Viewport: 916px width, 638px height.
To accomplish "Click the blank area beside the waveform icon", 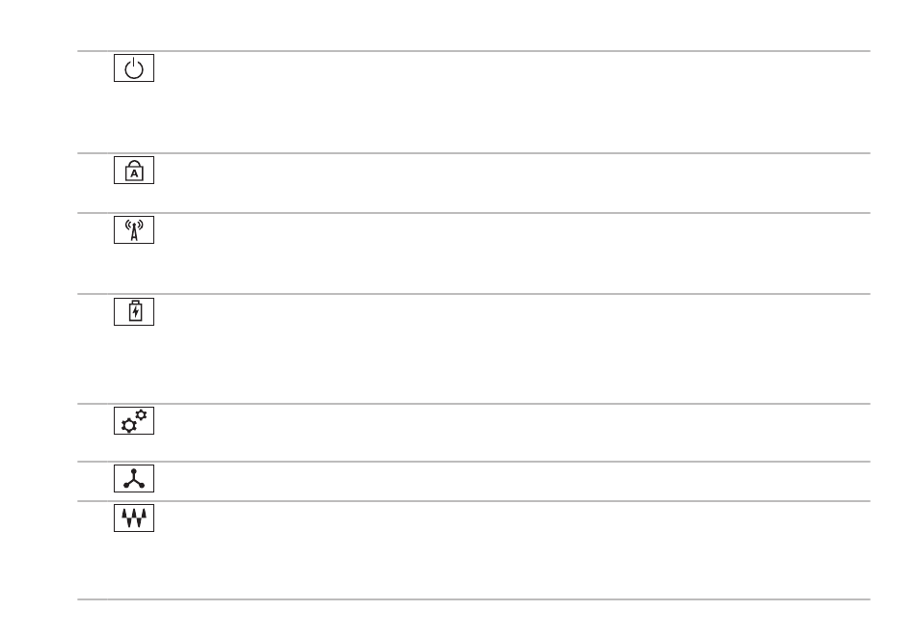I will [x=512, y=550].
